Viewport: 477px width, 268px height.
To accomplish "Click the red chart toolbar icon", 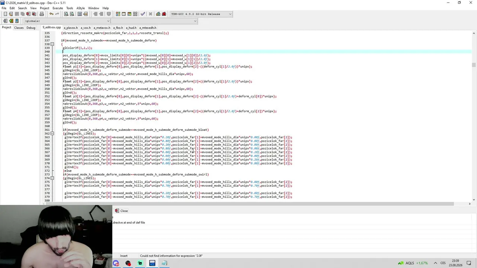I will pyautogui.click(x=164, y=14).
